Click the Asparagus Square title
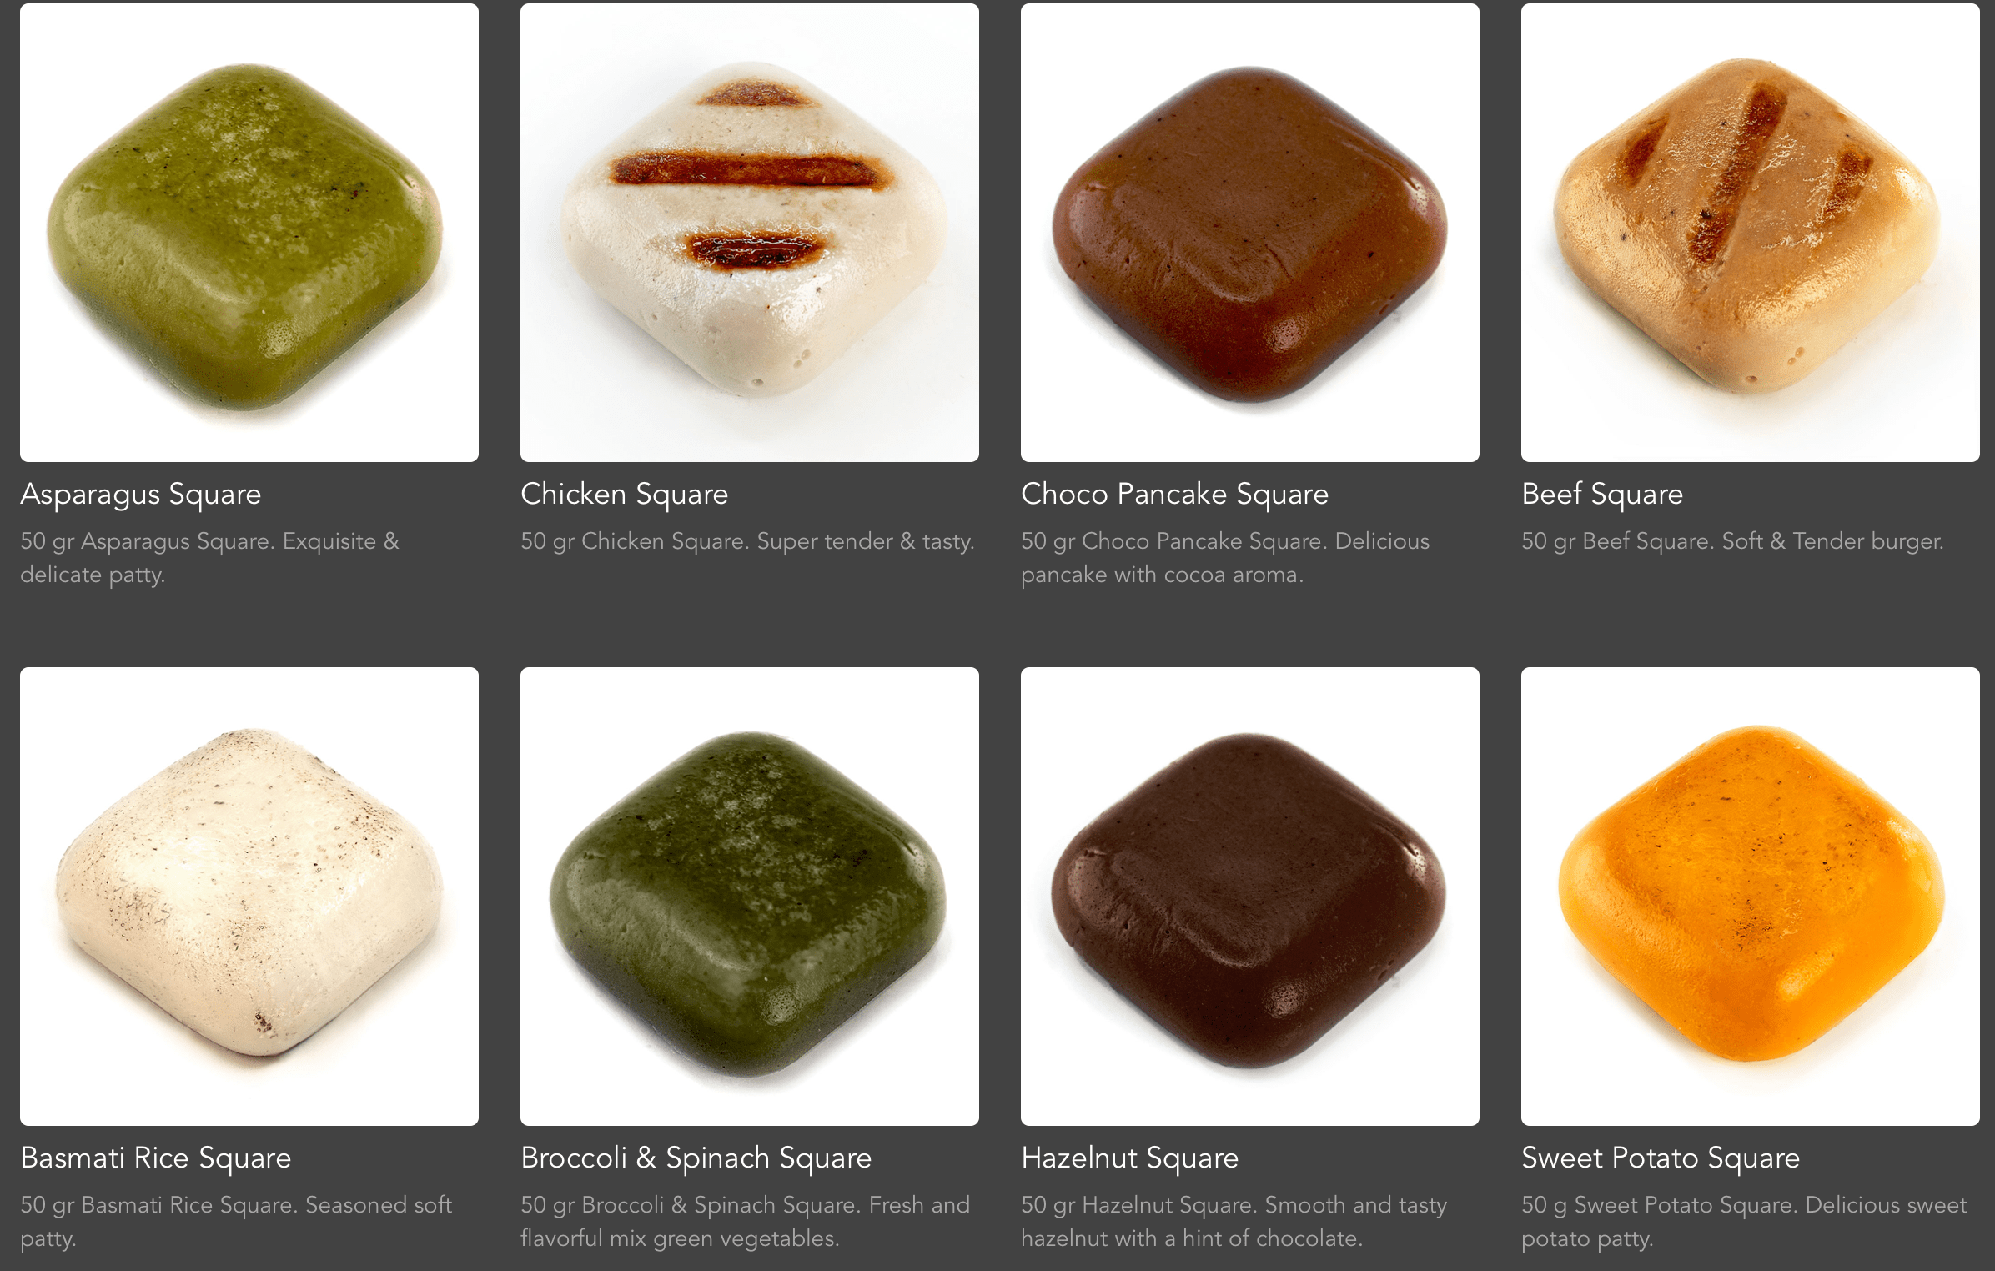 pyautogui.click(x=141, y=495)
